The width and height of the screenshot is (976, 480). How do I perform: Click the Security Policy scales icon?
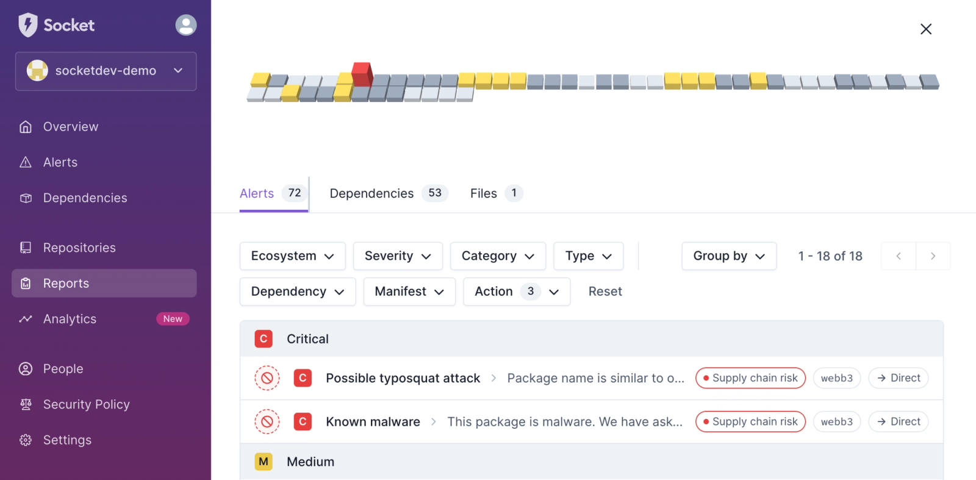(x=26, y=404)
